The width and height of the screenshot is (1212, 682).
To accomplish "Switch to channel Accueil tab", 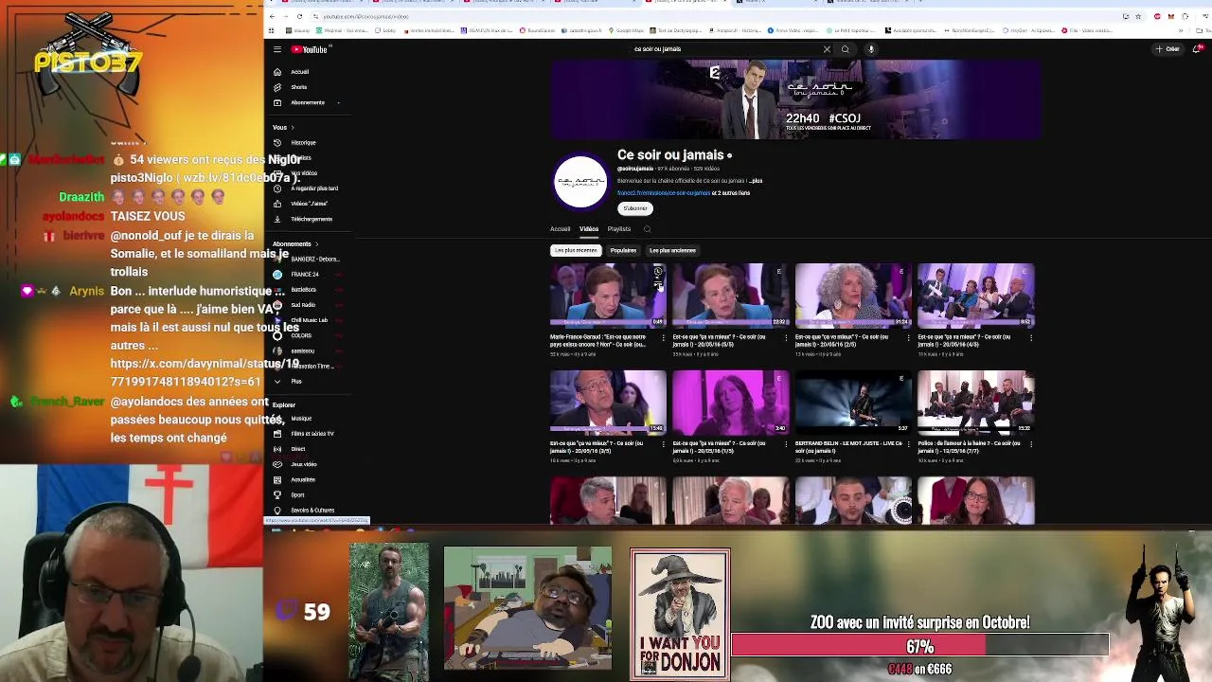I will (561, 229).
